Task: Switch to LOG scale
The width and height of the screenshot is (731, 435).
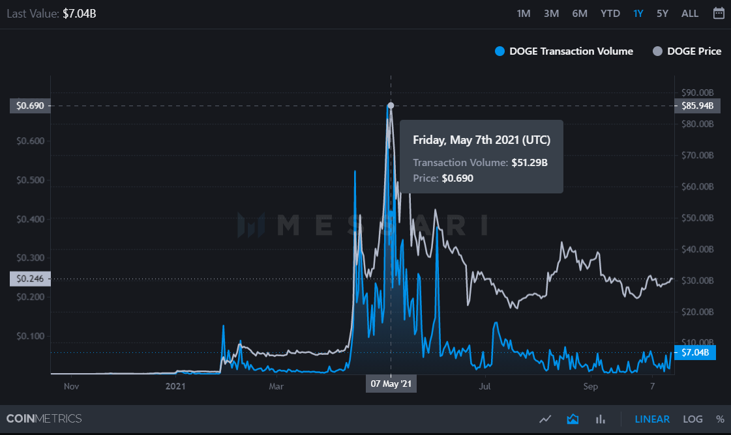Action: (x=693, y=419)
